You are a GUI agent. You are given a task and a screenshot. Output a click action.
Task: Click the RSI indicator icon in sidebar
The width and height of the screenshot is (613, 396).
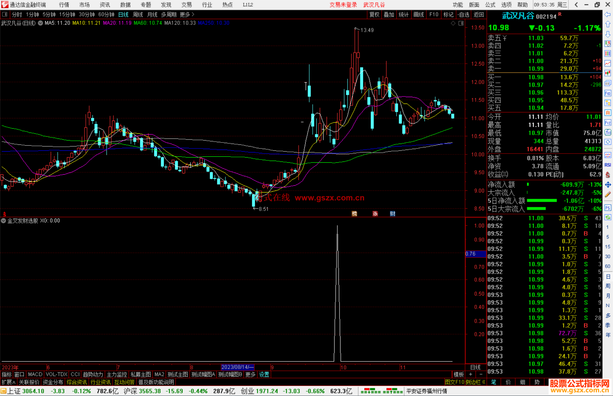[608, 165]
